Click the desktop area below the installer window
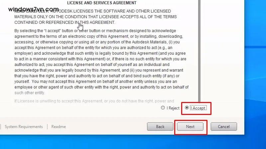The height and width of the screenshot is (149, 266). [x=133, y=142]
